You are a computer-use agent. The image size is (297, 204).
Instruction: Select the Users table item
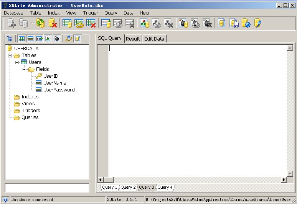35,62
